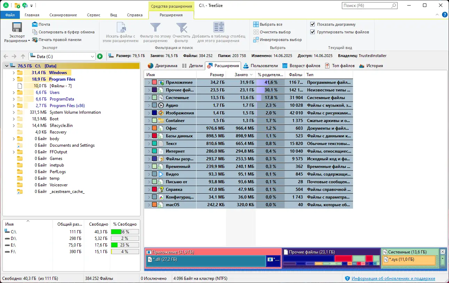This screenshot has height=283, width=449.
Task: Close the treemap chart with the X
Action: pos(443,252)
